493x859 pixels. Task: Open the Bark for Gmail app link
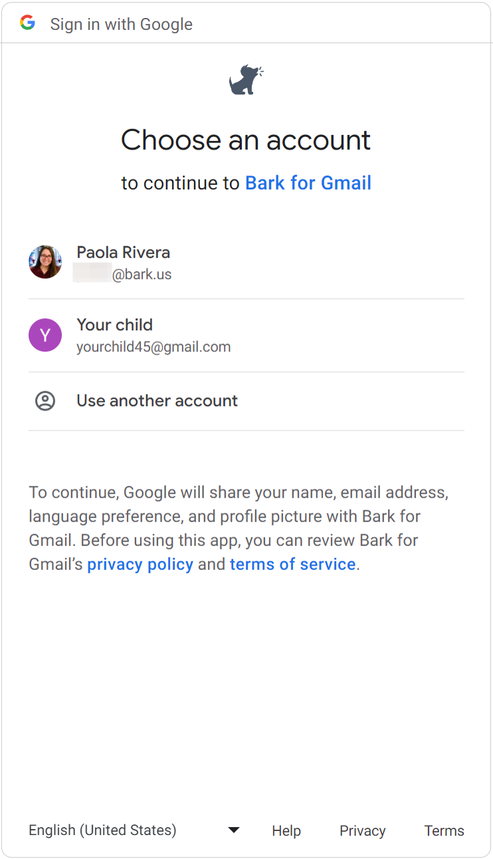pos(308,183)
